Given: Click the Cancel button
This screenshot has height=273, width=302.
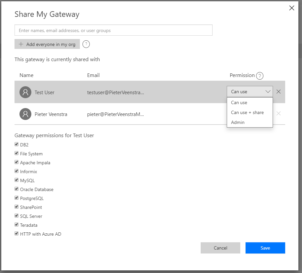Looking at the screenshot, I should pyautogui.click(x=220, y=248).
